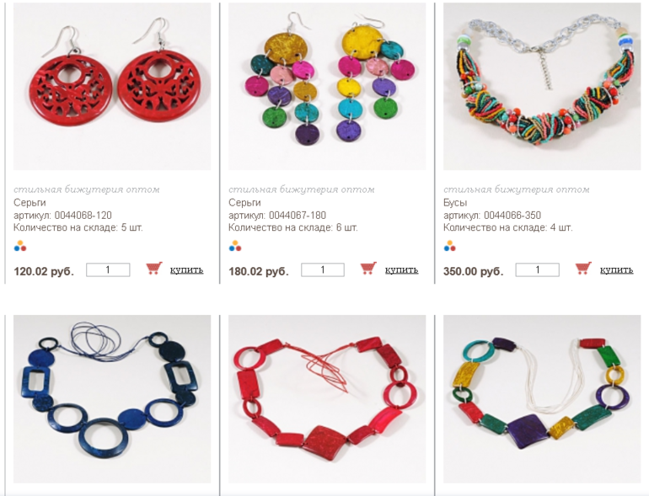Open the multicolor square necklace photo
The height and width of the screenshot is (496, 649).
click(542, 399)
